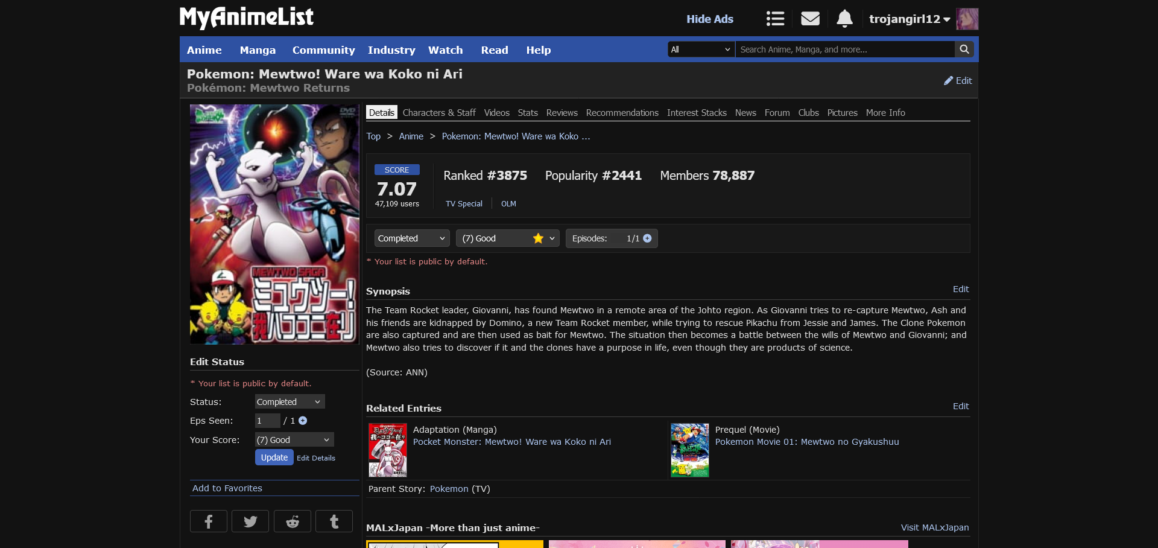The width and height of the screenshot is (1158, 548).
Task: Click the user profile avatar image
Action: (967, 19)
